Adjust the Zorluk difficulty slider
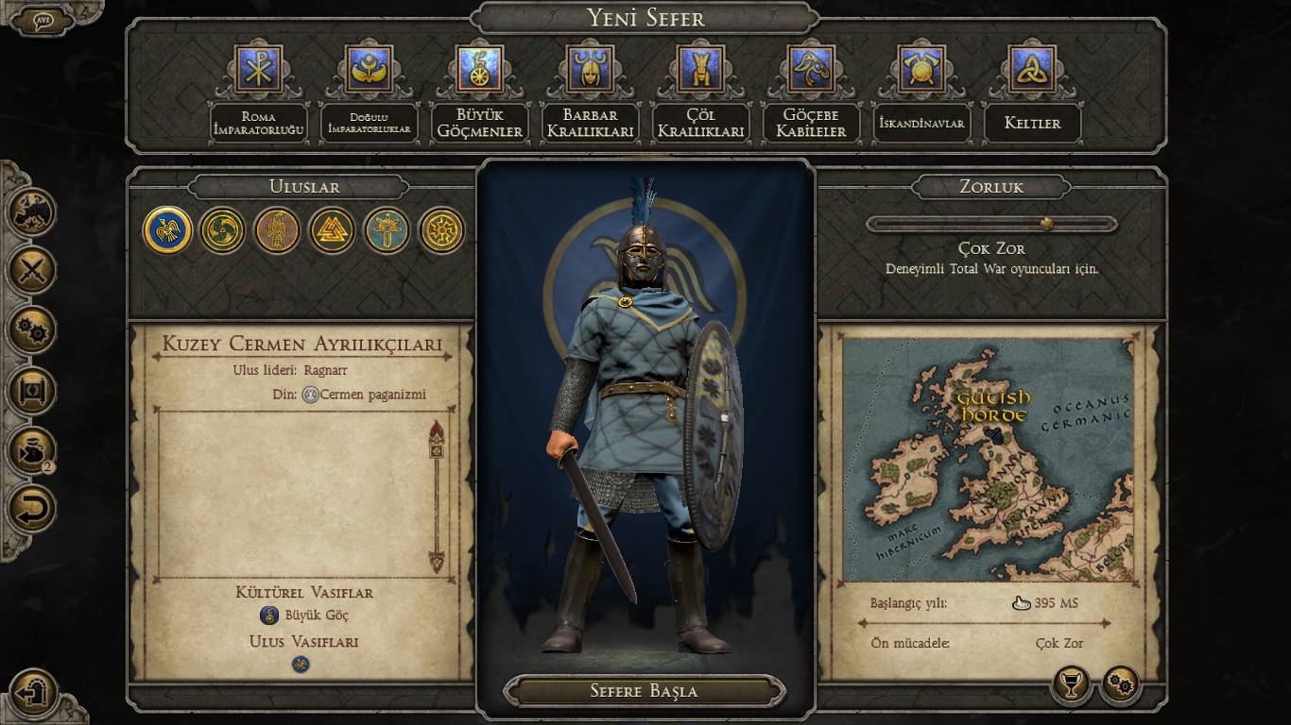The width and height of the screenshot is (1291, 725). 992,224
